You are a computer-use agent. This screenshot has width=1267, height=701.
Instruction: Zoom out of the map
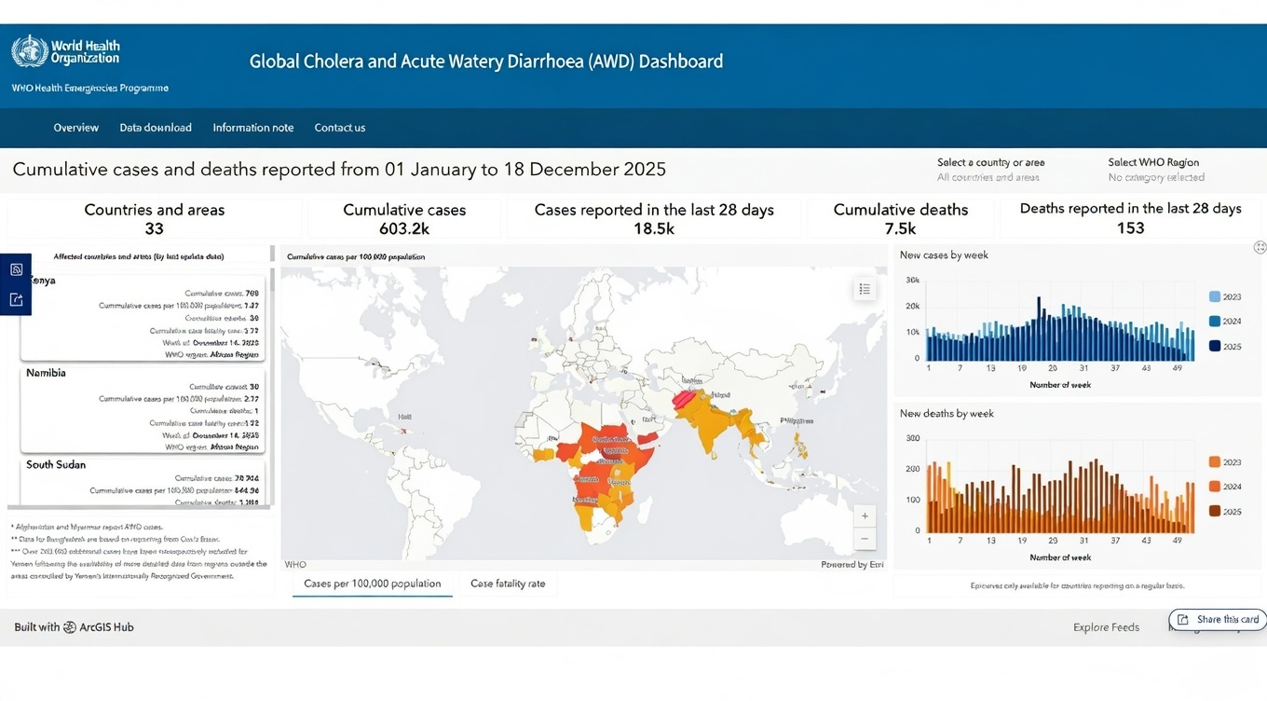tap(865, 539)
